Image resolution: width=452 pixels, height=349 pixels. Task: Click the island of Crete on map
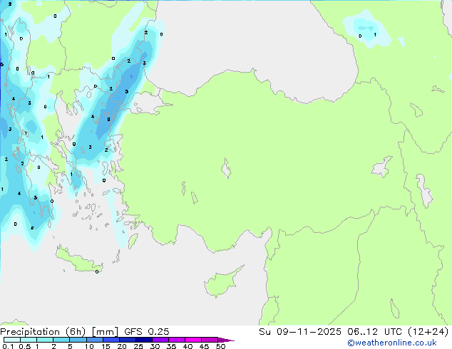click(78, 260)
